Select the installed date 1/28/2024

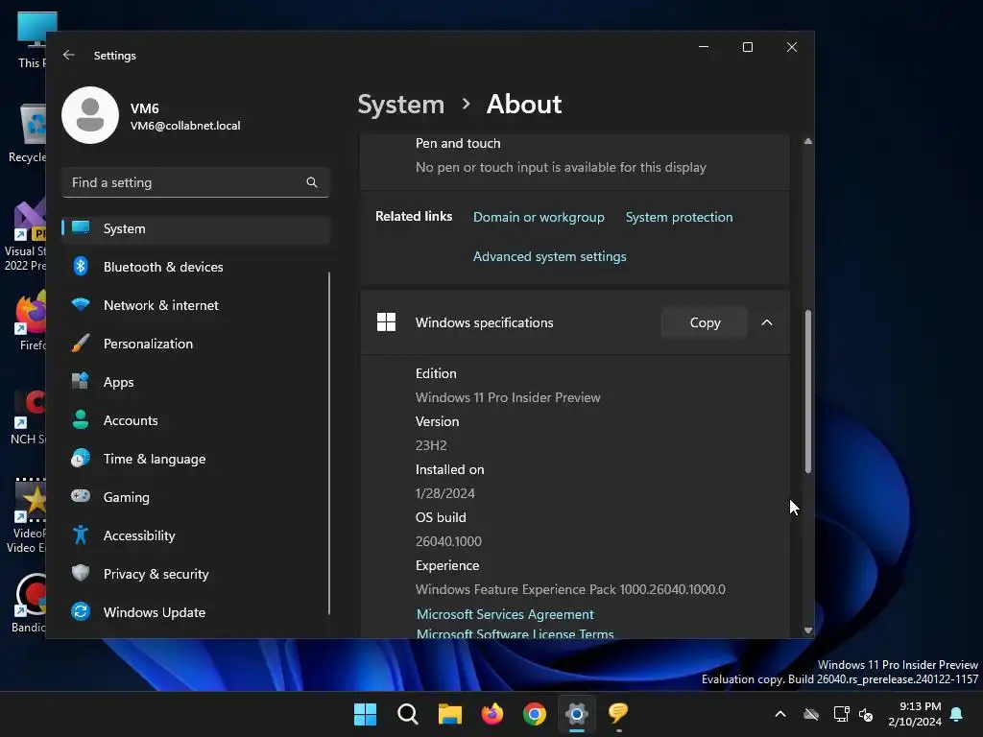pyautogui.click(x=445, y=494)
